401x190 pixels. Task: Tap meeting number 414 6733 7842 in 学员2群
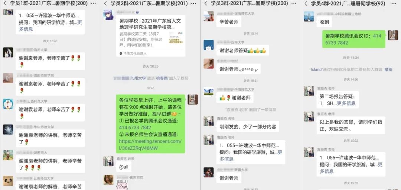point(135,128)
